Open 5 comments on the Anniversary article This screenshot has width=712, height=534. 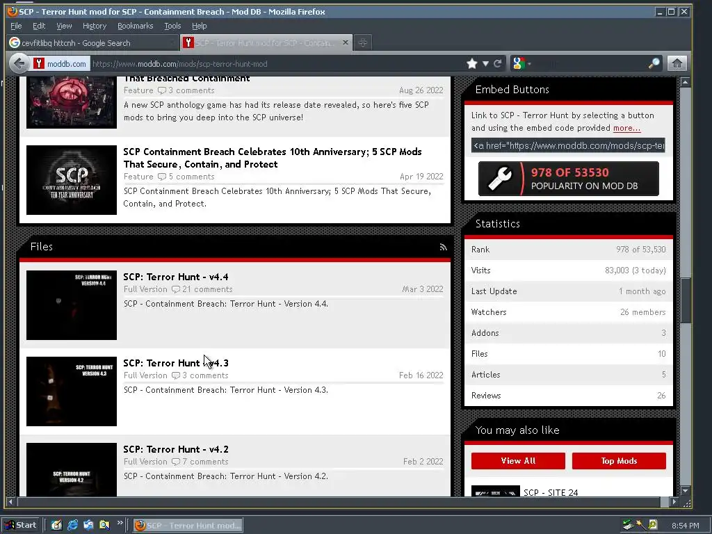186,177
